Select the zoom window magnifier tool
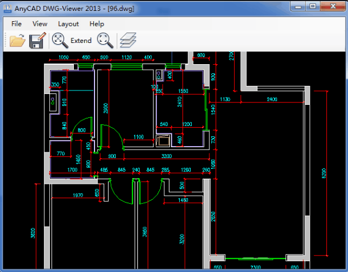The height and width of the screenshot is (272, 348). click(105, 40)
